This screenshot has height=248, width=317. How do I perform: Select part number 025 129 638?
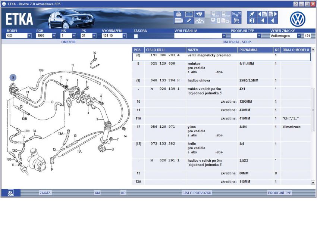coord(163,63)
